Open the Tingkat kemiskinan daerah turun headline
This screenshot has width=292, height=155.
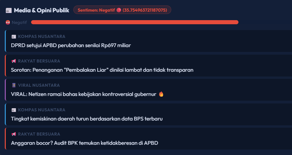pyautogui.click(x=87, y=119)
